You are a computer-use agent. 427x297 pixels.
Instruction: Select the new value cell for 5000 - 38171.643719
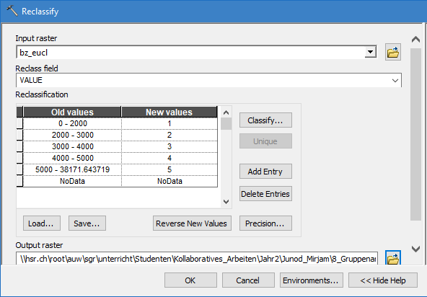[170, 169]
